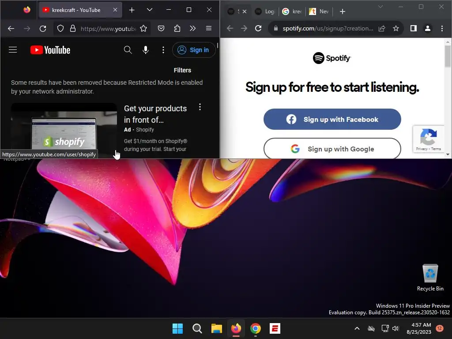
Task: Open Firefox tracking protection shield
Action: (x=60, y=28)
